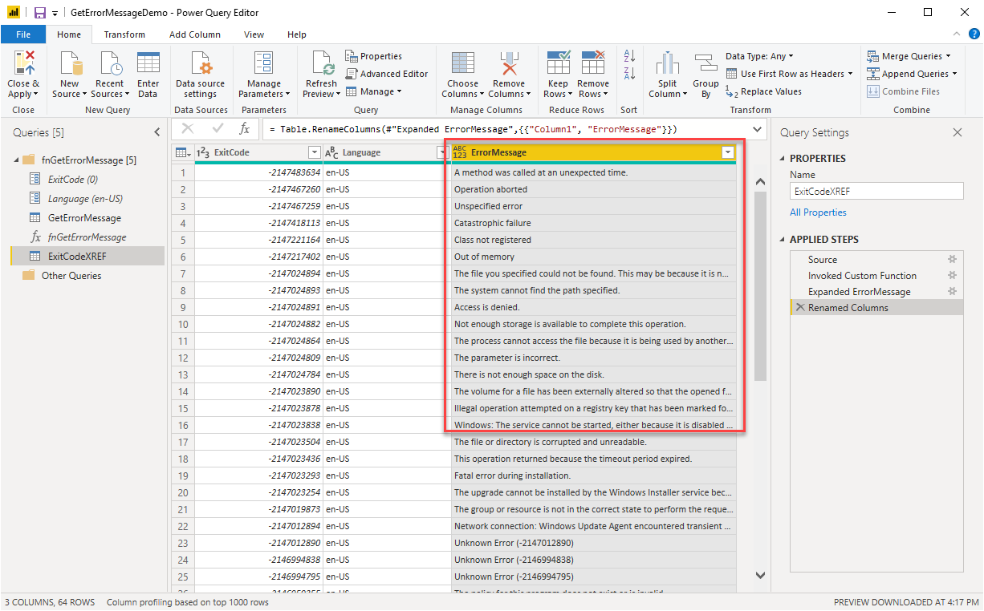Click the 123 data type icon on ExitCode
The height and width of the screenshot is (611, 984).
[204, 152]
